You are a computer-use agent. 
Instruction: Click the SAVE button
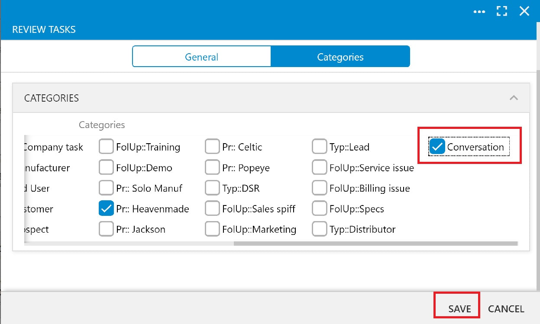(x=459, y=309)
